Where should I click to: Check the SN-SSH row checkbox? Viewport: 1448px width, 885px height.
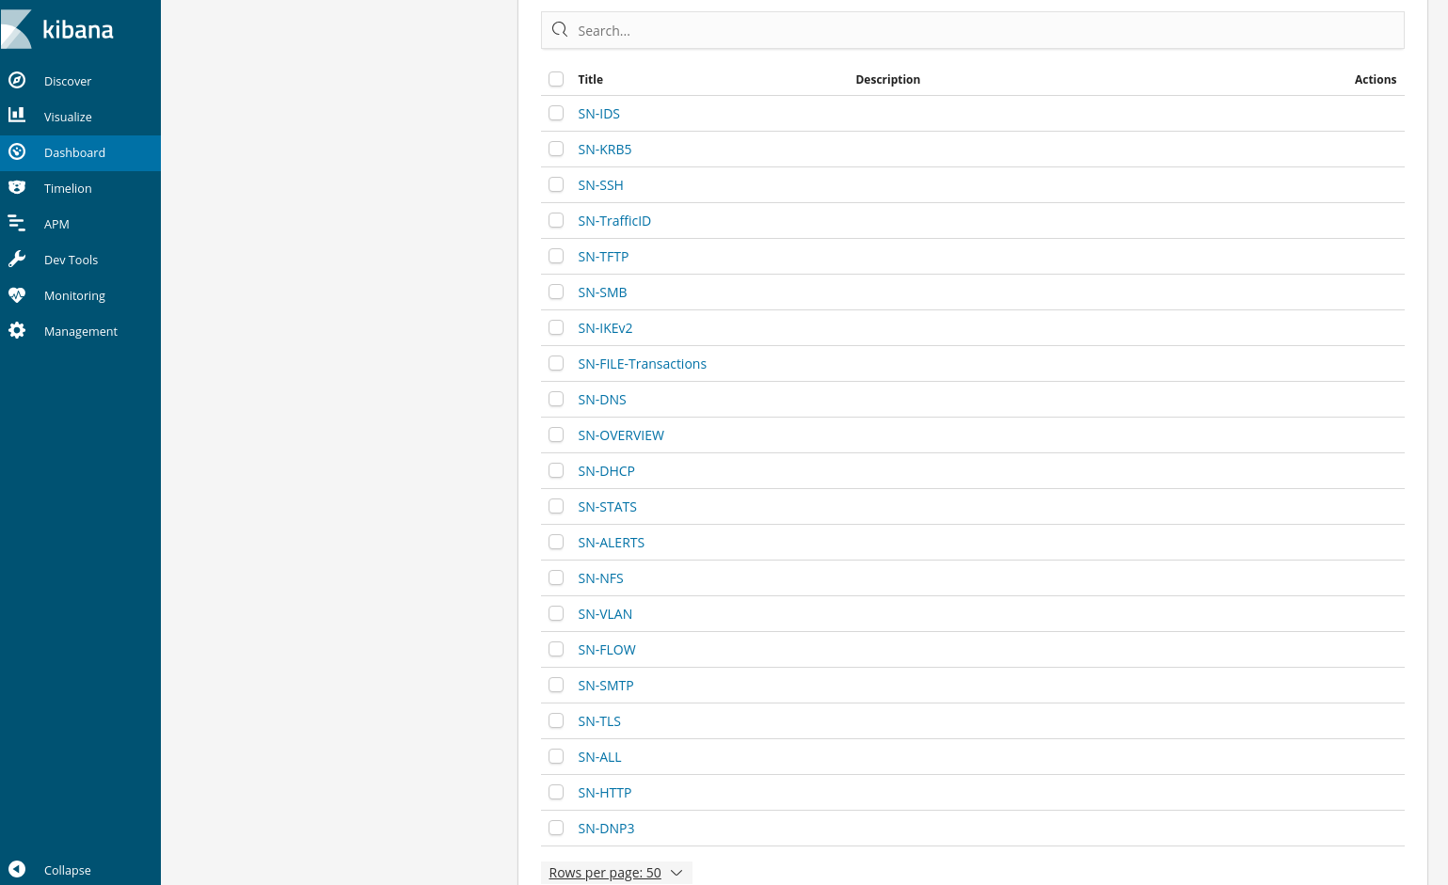point(556,184)
